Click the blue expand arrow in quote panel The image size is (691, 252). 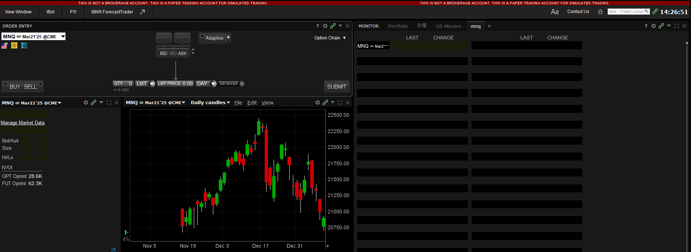coord(113,249)
